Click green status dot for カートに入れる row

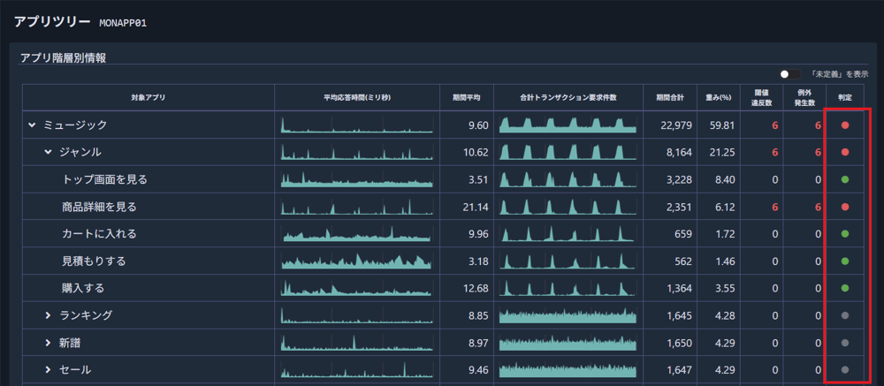(x=845, y=234)
